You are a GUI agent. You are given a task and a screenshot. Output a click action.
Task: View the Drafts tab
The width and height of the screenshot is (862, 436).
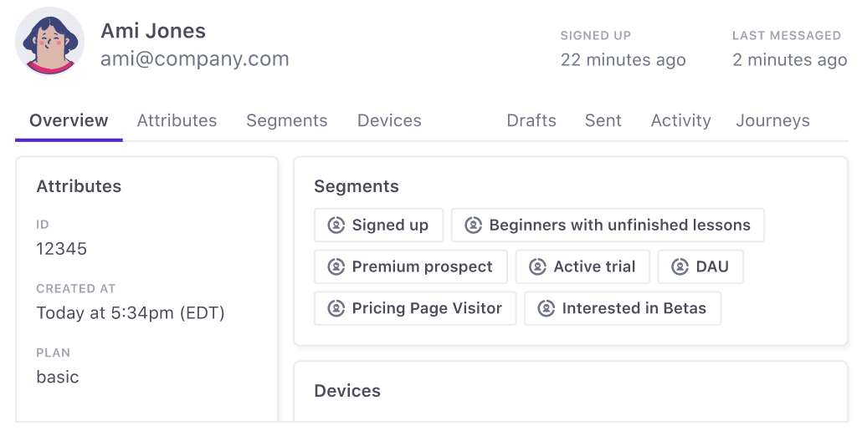point(531,120)
